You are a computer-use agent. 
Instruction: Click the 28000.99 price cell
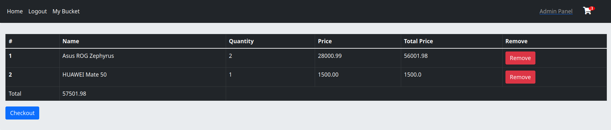coord(358,58)
